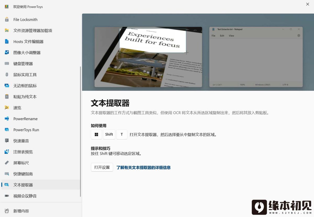Click the tip text 按住 Shift 键可移动选定区域
The width and height of the screenshot is (314, 217).
click(x=116, y=154)
